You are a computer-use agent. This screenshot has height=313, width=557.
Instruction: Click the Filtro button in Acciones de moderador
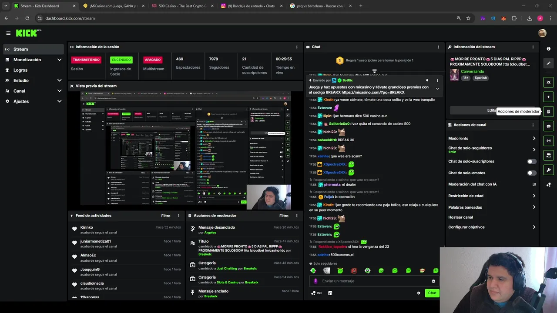coord(284,216)
